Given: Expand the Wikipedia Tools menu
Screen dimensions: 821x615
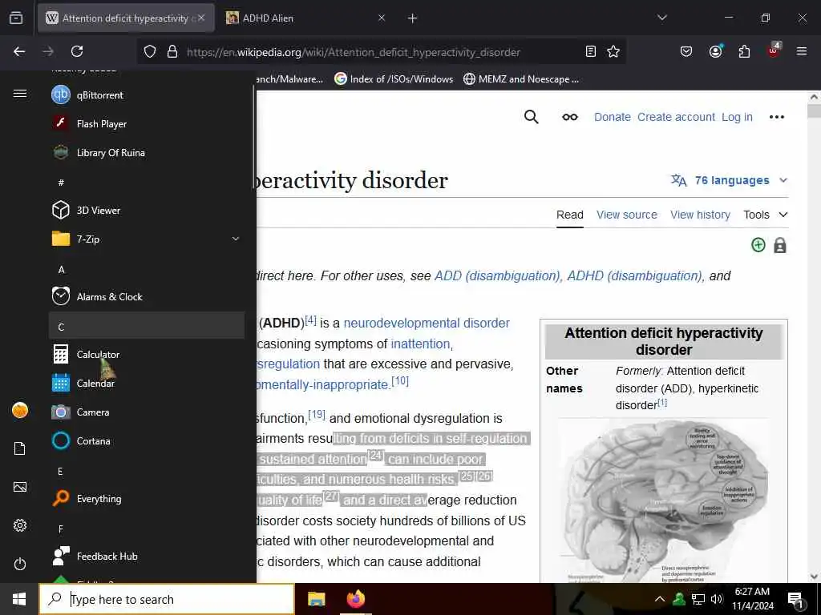Looking at the screenshot, I should click(x=766, y=215).
